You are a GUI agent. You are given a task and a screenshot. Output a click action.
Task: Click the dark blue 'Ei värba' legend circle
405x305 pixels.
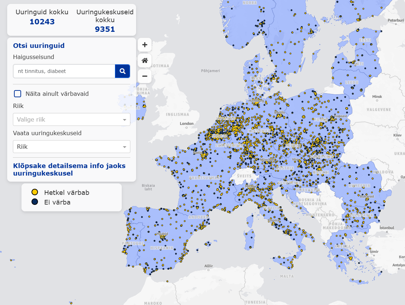(35, 202)
